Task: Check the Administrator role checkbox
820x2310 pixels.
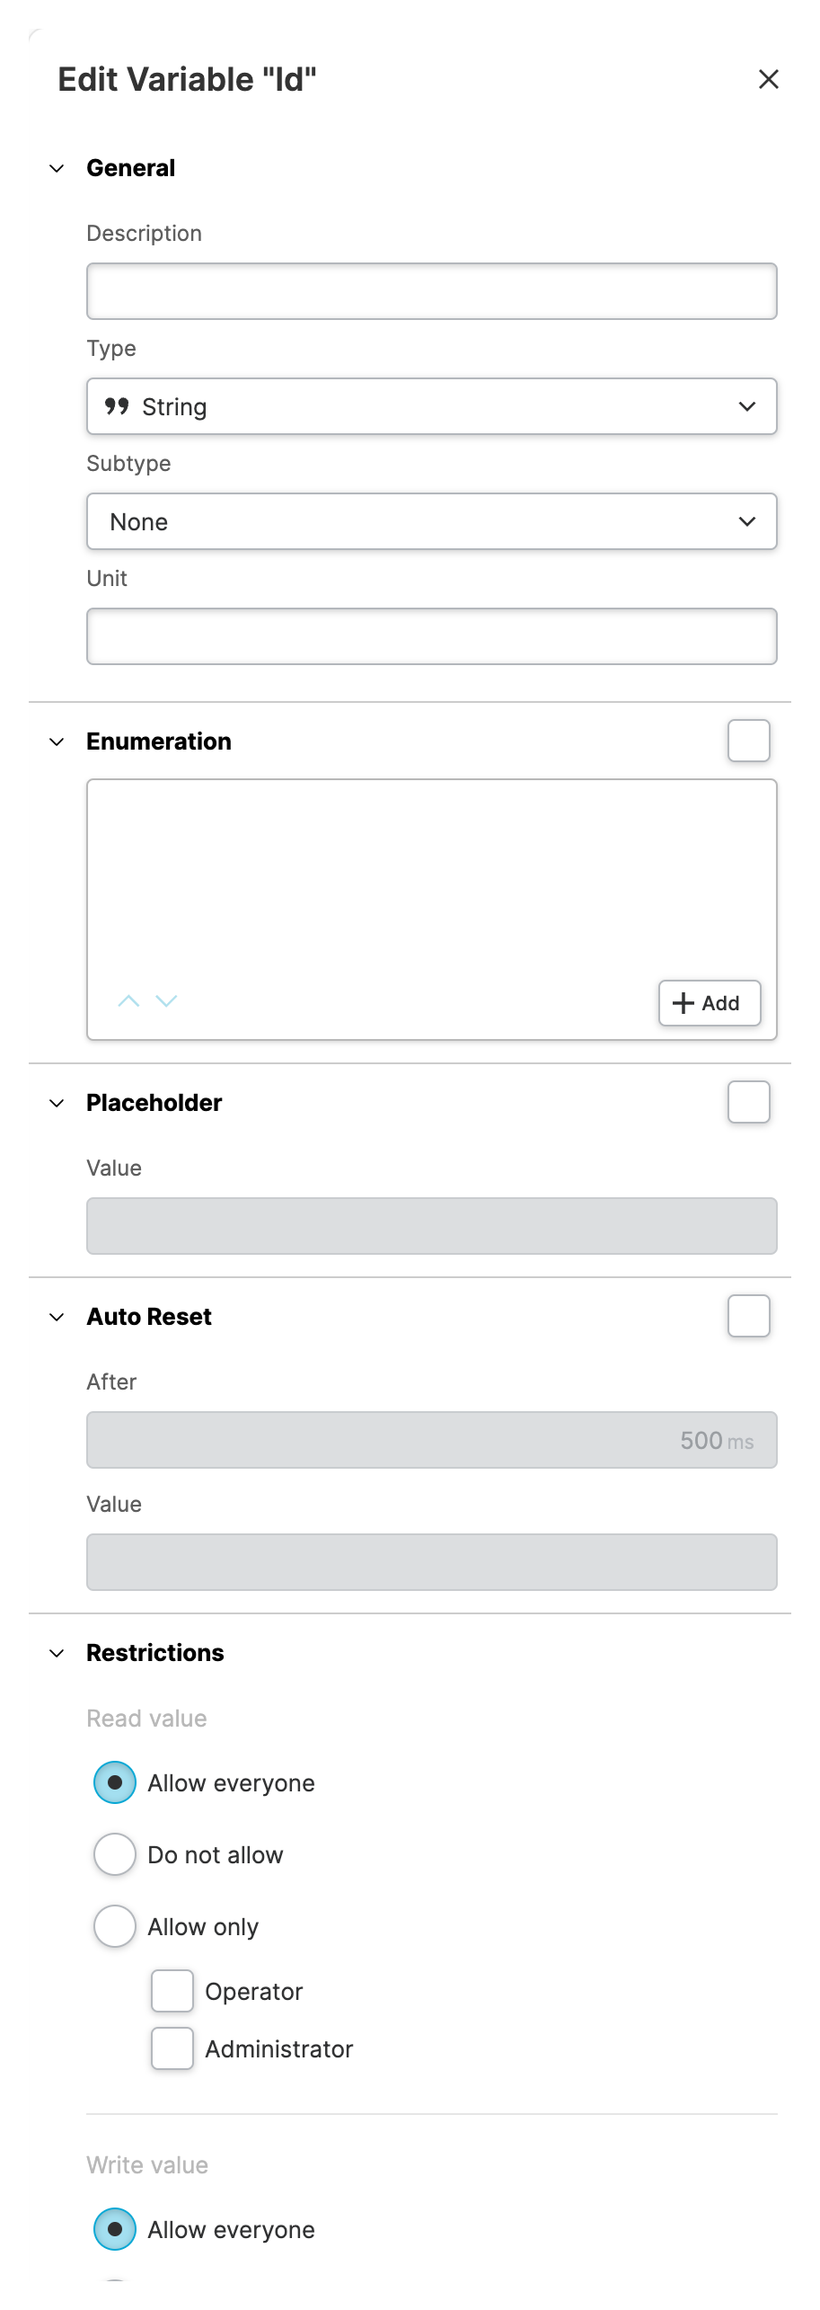Action: pyautogui.click(x=172, y=2048)
